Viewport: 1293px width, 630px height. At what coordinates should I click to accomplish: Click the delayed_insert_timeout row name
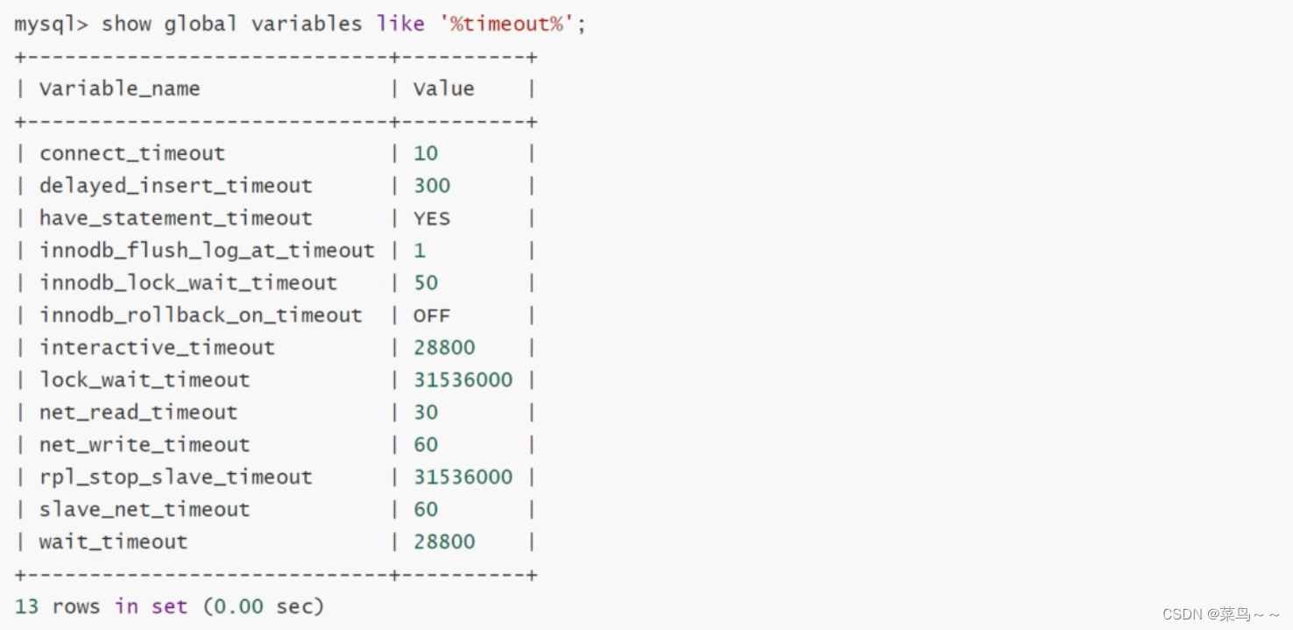tap(175, 186)
